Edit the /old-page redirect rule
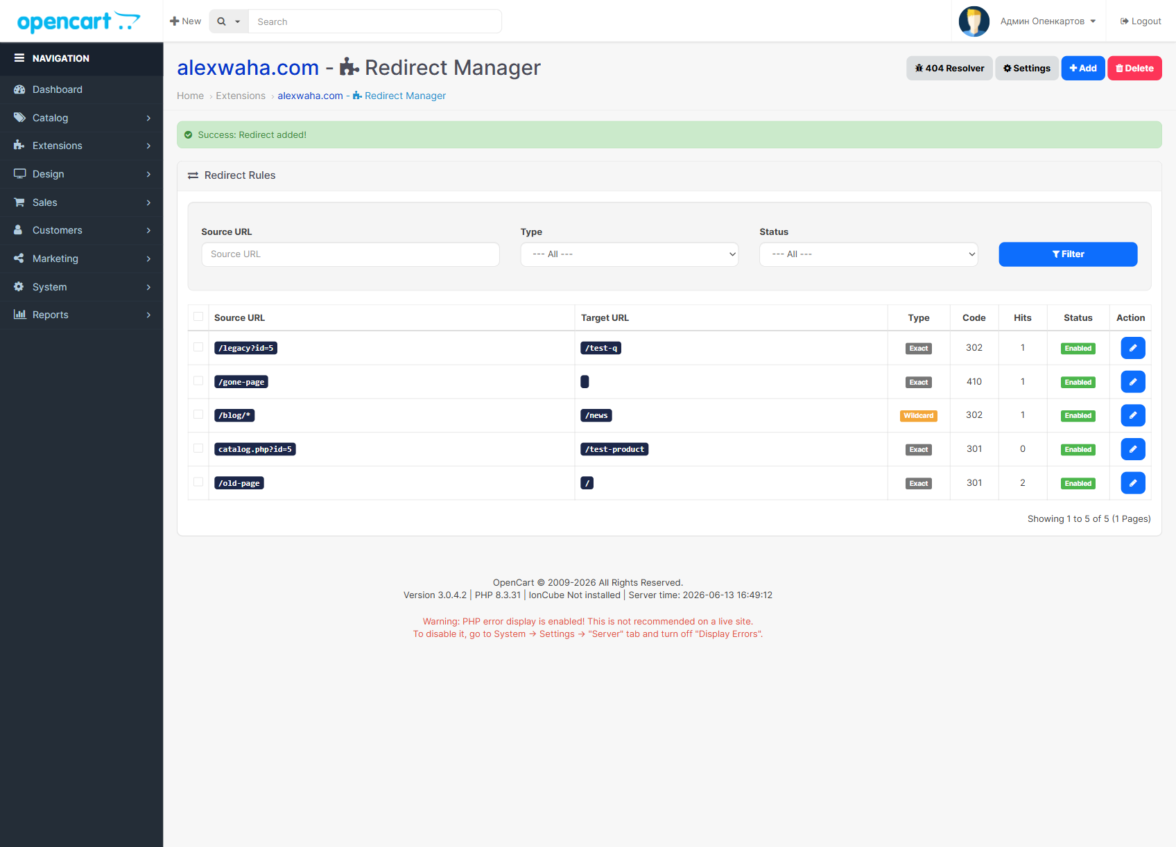 [1133, 483]
